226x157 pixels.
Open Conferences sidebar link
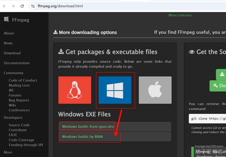tap(19, 110)
